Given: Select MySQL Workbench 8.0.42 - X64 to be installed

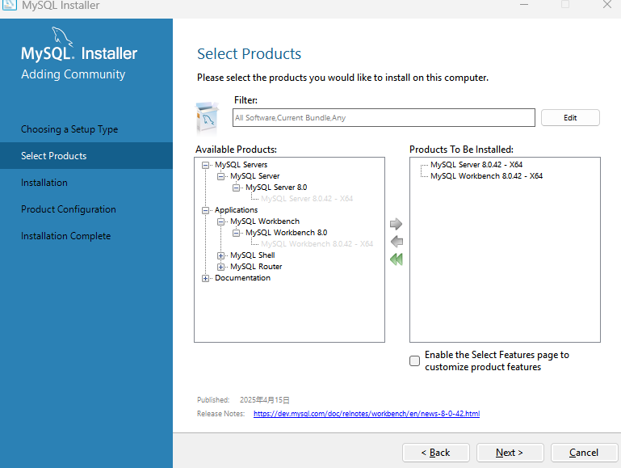Looking at the screenshot, I should click(x=486, y=176).
